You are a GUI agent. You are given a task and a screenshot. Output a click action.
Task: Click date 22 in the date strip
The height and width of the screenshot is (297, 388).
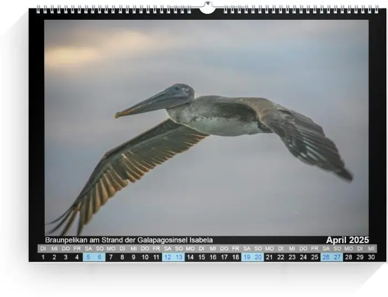[280, 257]
